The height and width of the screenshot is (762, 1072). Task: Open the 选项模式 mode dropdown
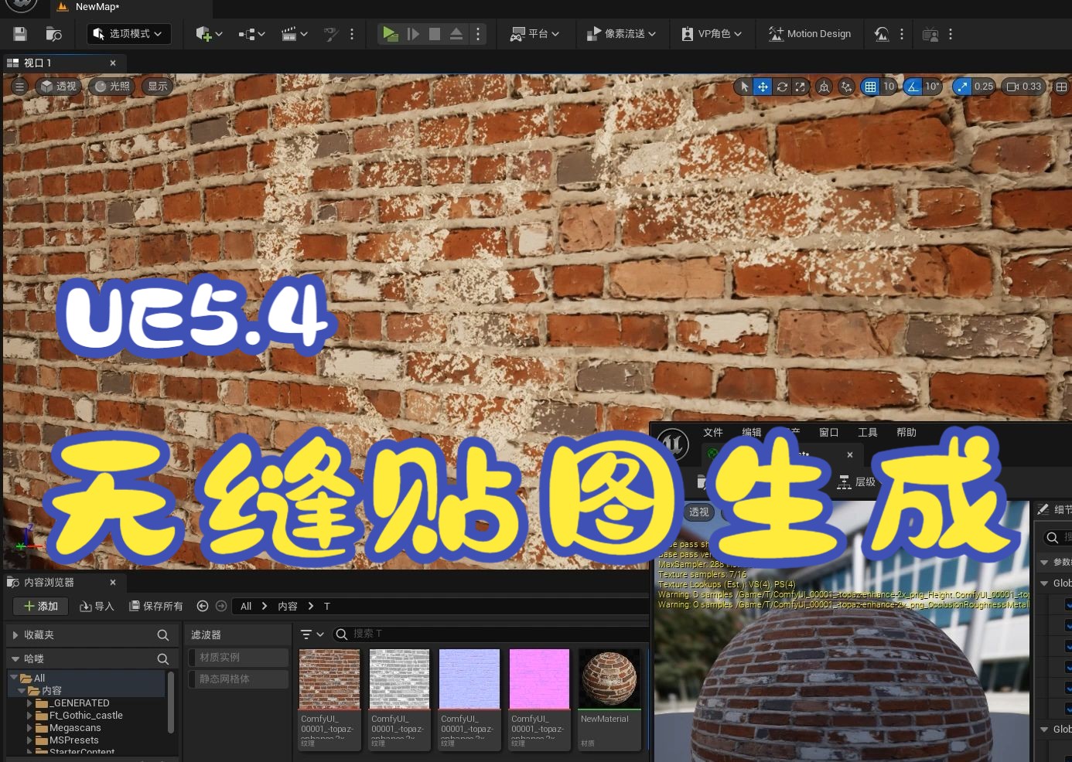128,34
